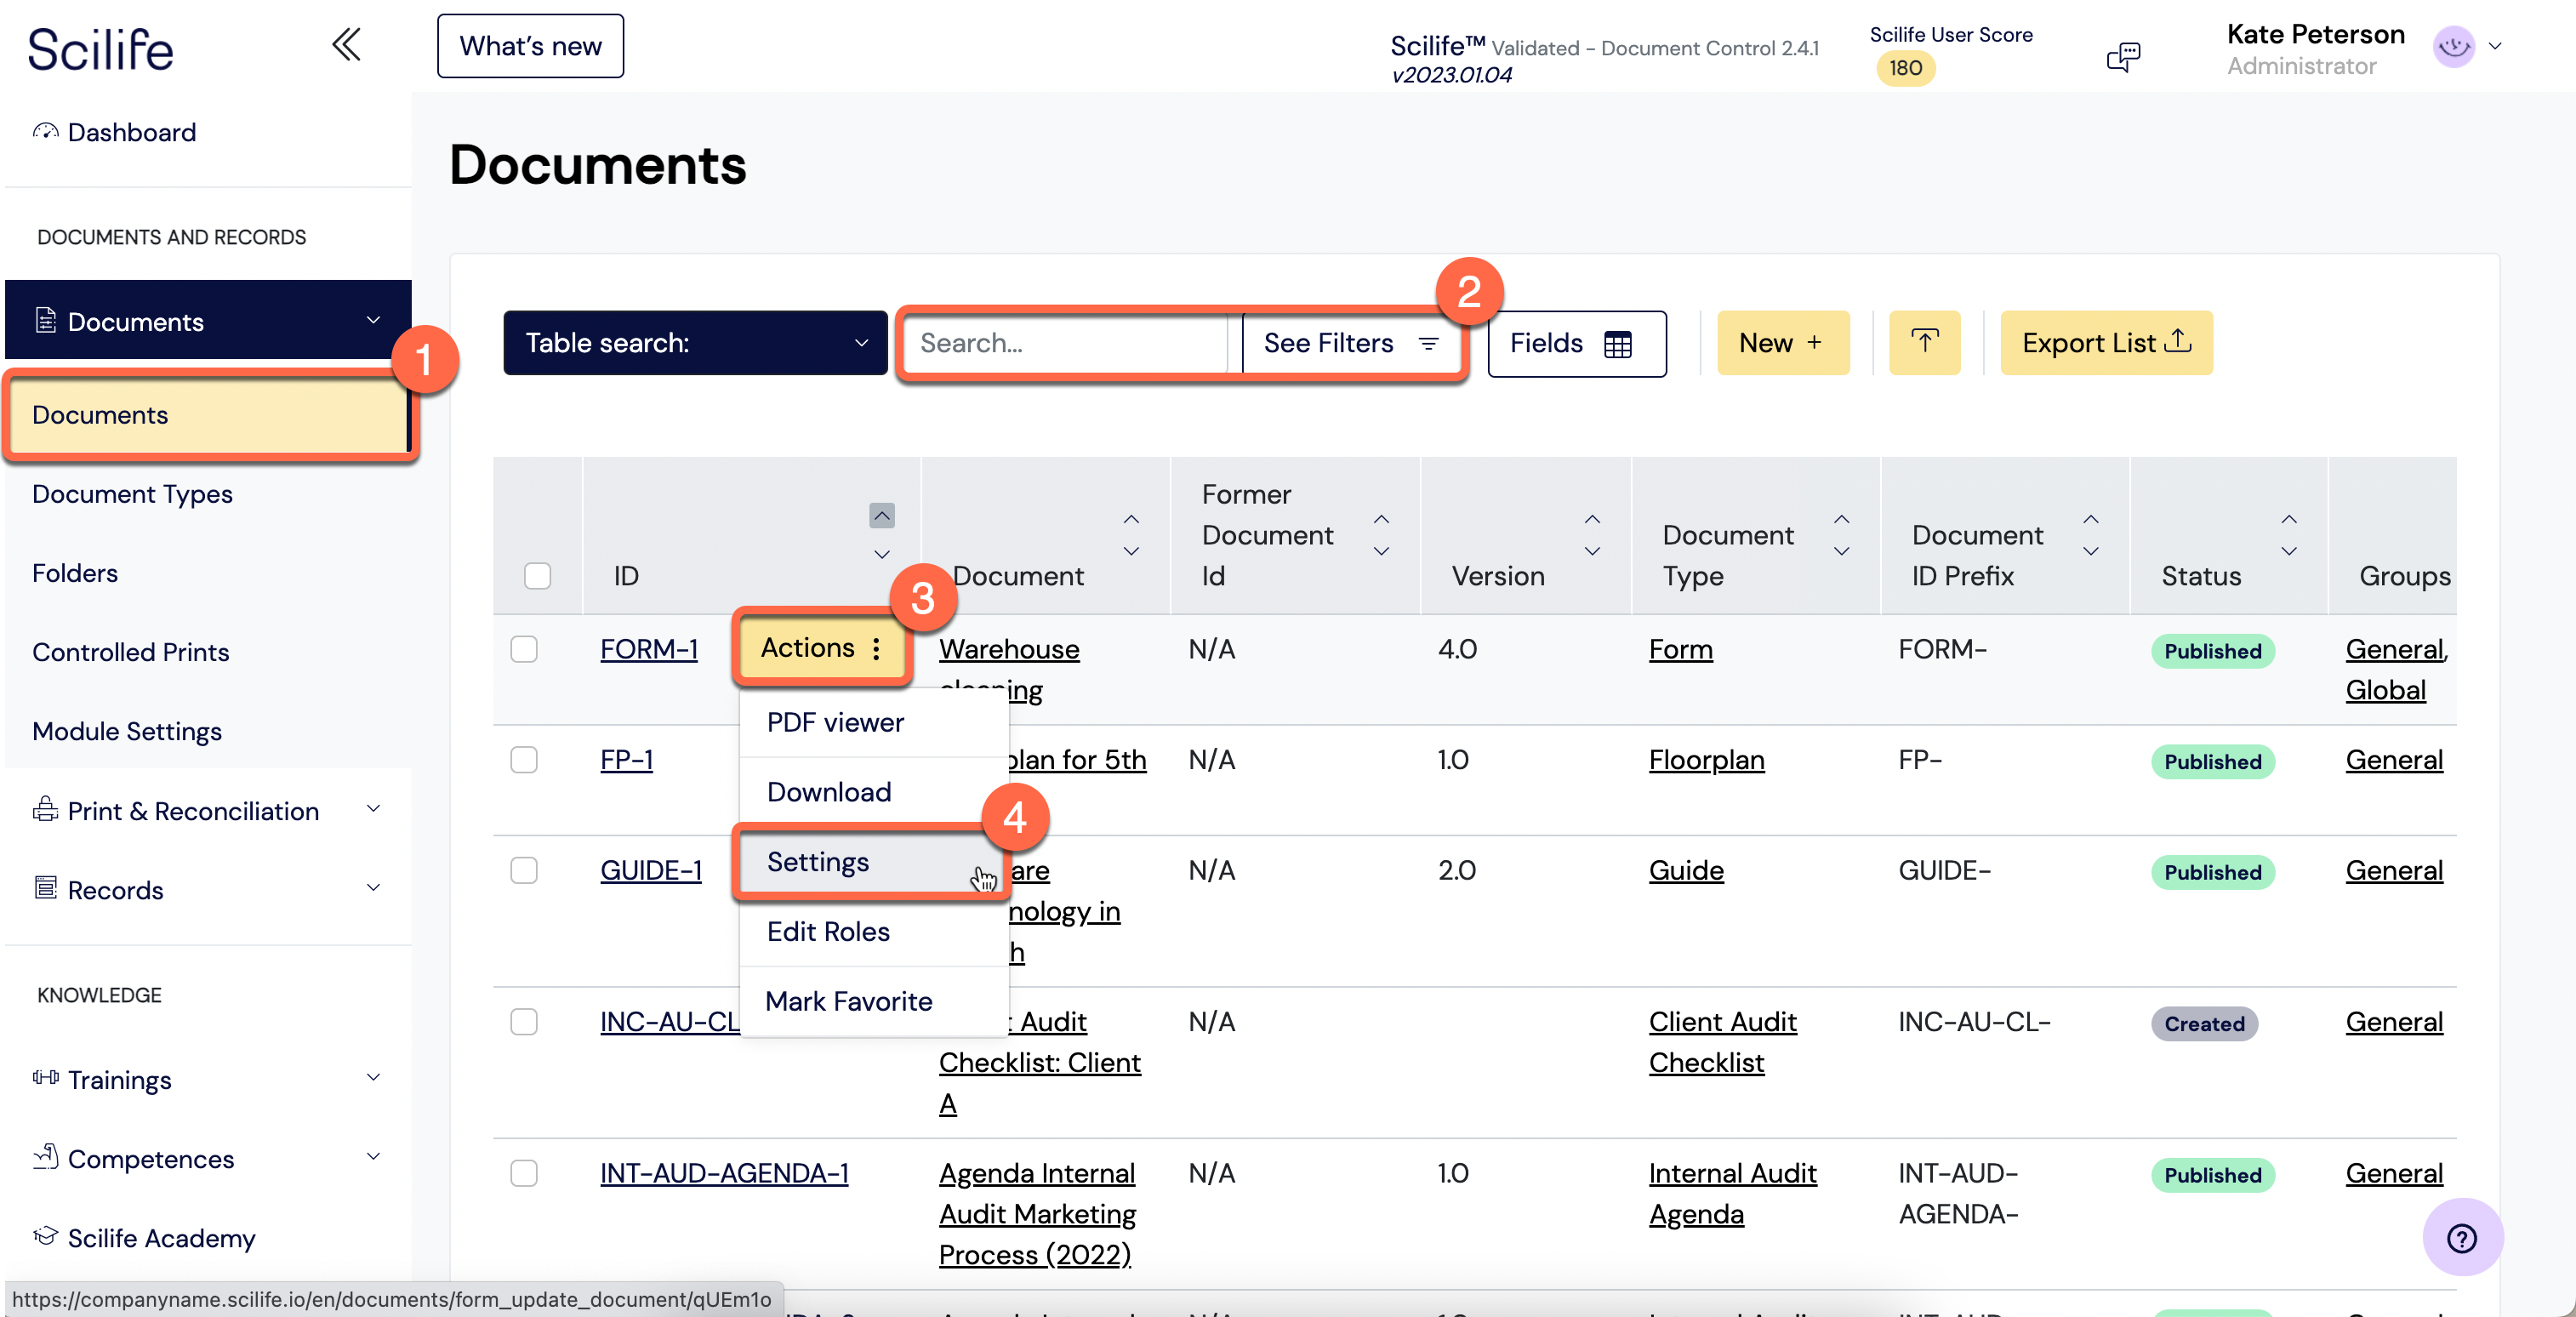Open the Dashboard page
The height and width of the screenshot is (1317, 2576).
point(114,132)
